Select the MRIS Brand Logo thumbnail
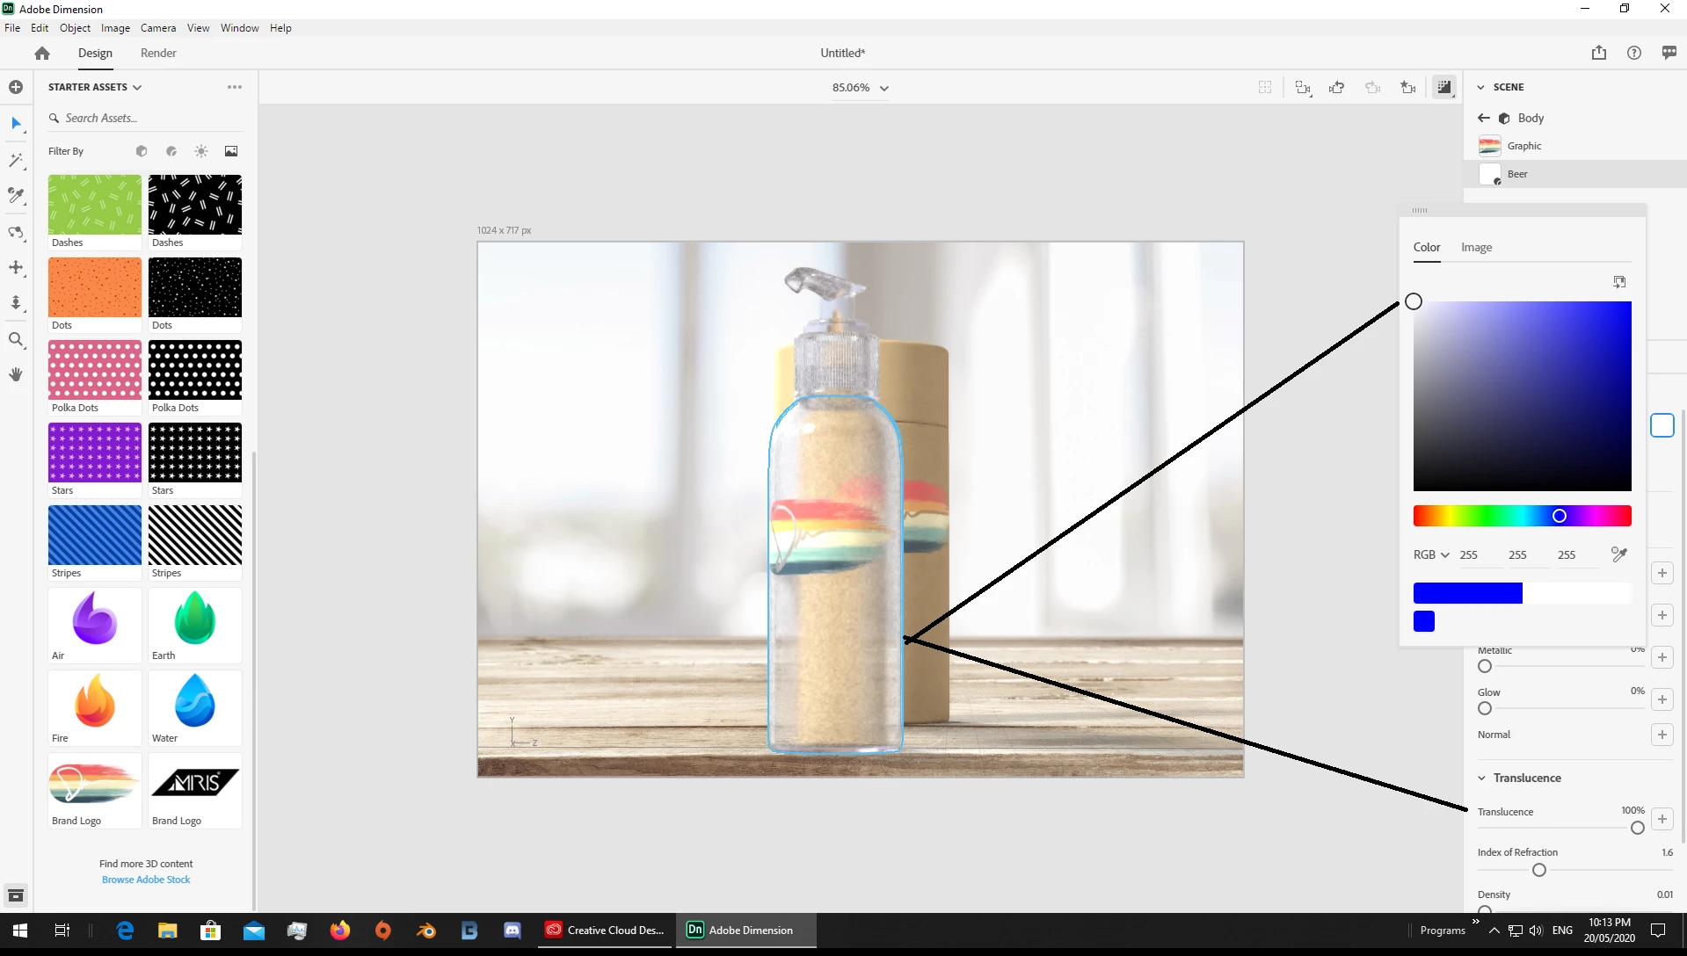Screen dimensions: 1687x956 pyautogui.click(x=195, y=783)
